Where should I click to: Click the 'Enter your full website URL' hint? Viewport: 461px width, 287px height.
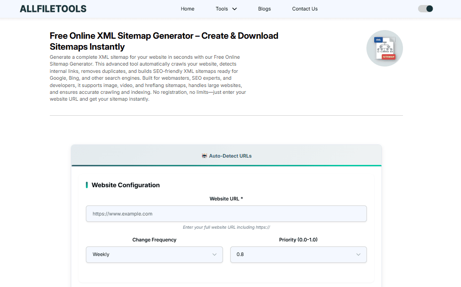click(226, 227)
